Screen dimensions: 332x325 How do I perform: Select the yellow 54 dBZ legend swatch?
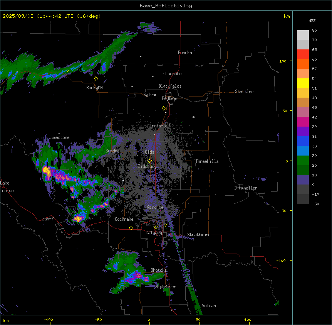(303, 83)
